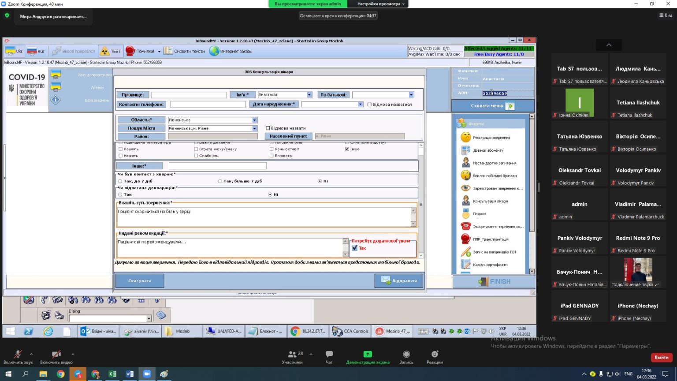Click the Контактні телефони input field
This screenshot has height=381, width=677.
coord(208,105)
